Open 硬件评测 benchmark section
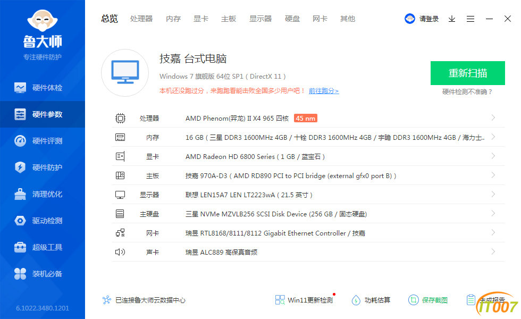The width and height of the screenshot is (521, 319). (x=43, y=141)
